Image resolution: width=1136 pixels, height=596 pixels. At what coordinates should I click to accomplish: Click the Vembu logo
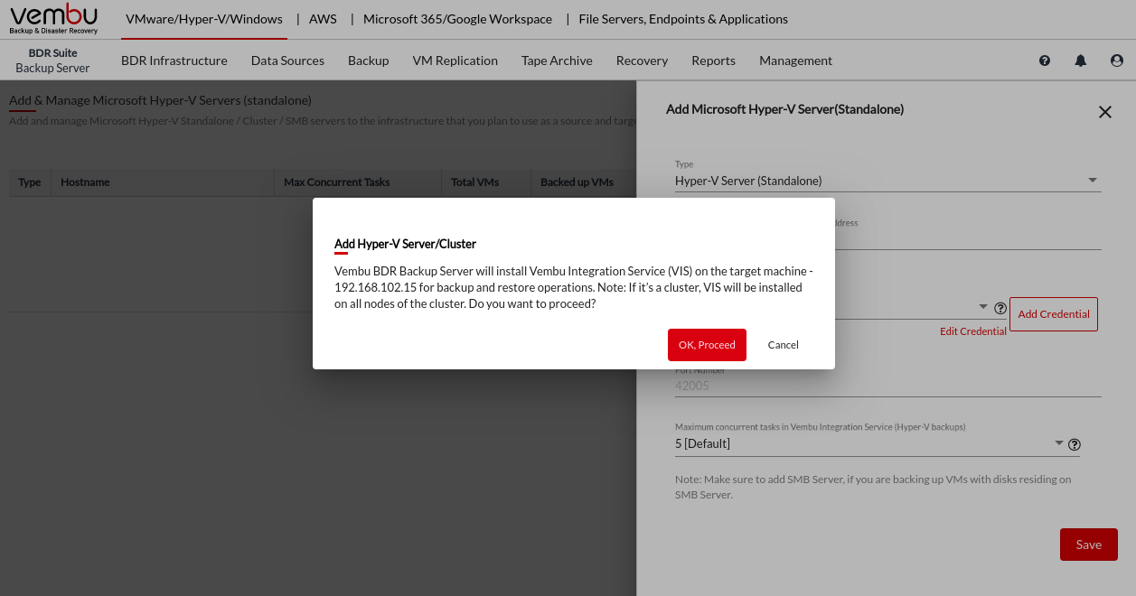click(x=53, y=19)
